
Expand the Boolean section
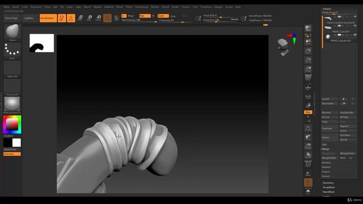point(327,163)
